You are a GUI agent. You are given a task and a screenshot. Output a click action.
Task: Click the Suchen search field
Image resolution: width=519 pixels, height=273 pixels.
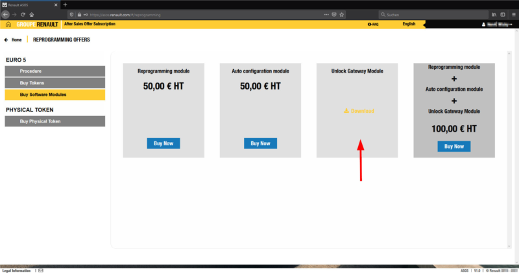click(x=428, y=14)
